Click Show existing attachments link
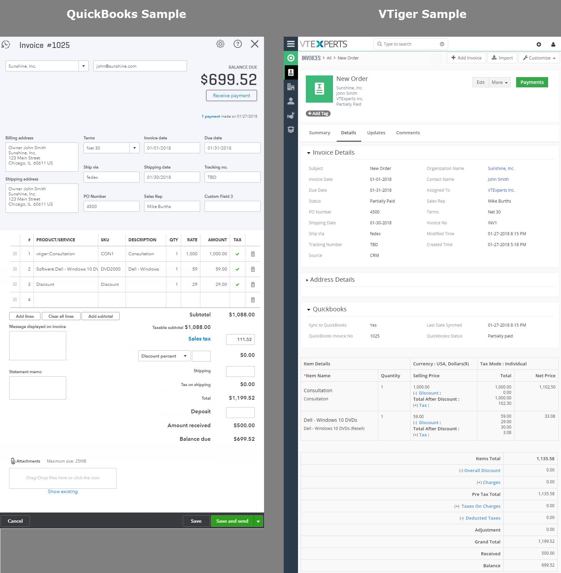This screenshot has height=573, width=561. (63, 491)
